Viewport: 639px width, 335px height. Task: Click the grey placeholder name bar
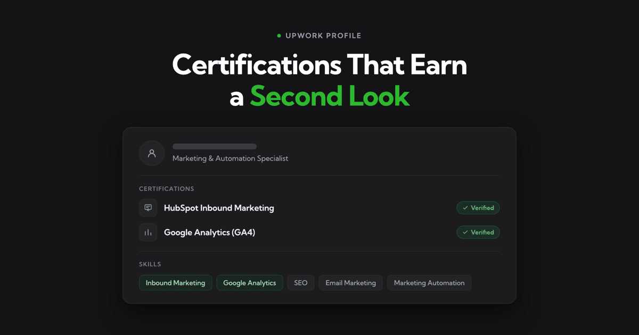[x=215, y=146]
